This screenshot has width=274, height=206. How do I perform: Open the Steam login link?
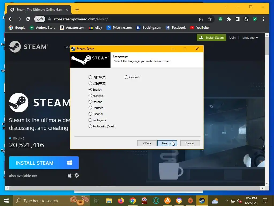(232, 38)
